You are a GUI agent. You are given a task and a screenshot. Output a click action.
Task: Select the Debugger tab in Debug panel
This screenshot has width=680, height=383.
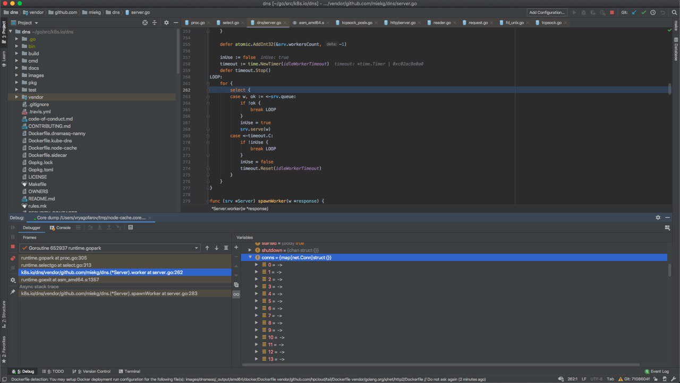coord(31,228)
